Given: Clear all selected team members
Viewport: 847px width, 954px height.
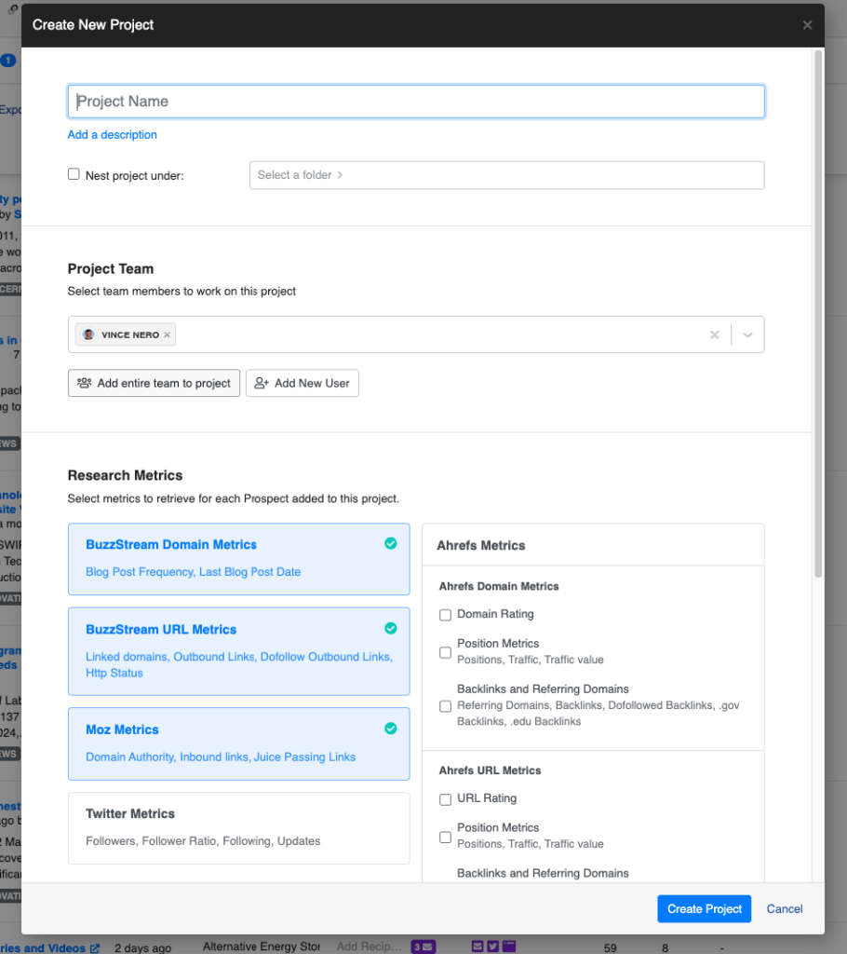Looking at the screenshot, I should pyautogui.click(x=715, y=334).
